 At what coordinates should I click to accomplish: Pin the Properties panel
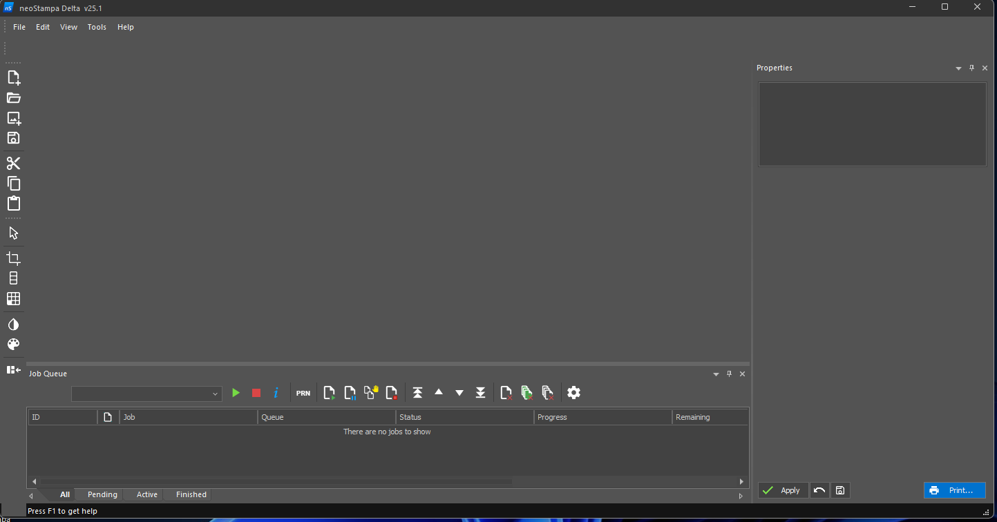971,68
